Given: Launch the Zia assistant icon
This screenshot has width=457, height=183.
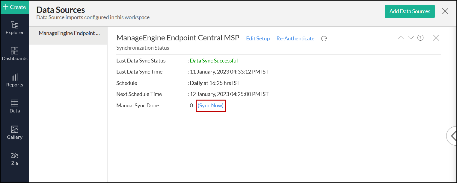Looking at the screenshot, I should click(x=14, y=158).
